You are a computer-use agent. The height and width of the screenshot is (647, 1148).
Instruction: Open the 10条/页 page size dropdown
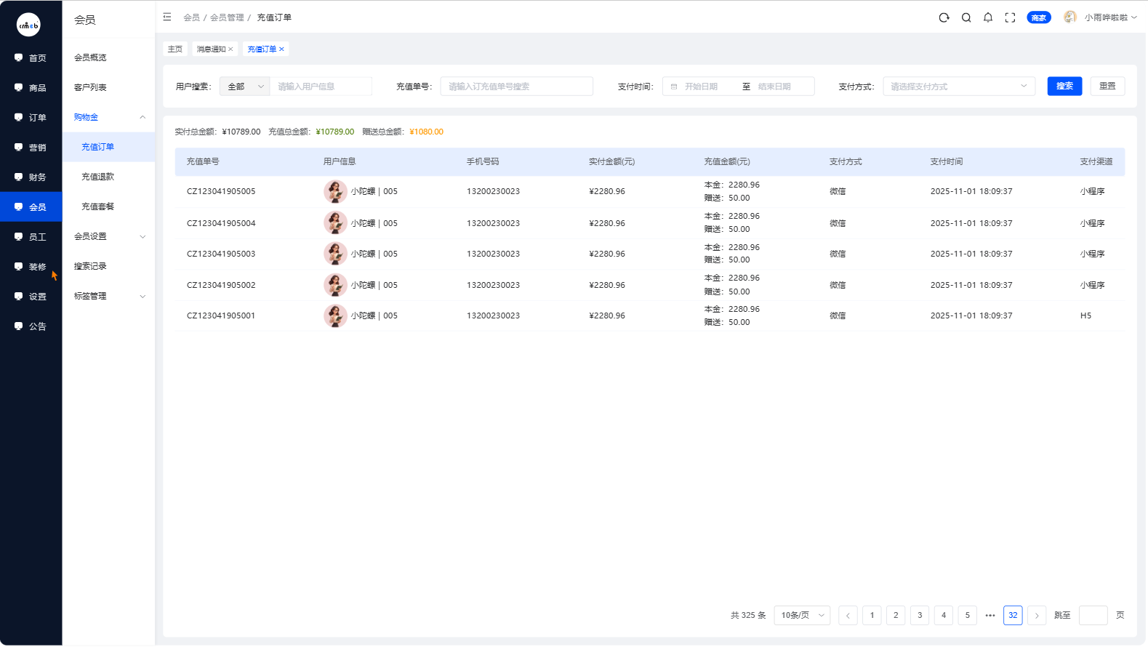tap(802, 616)
